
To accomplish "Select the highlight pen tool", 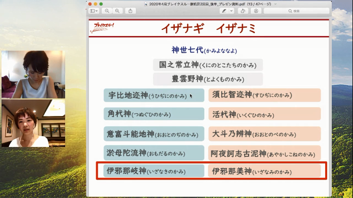I will click(x=224, y=11).
